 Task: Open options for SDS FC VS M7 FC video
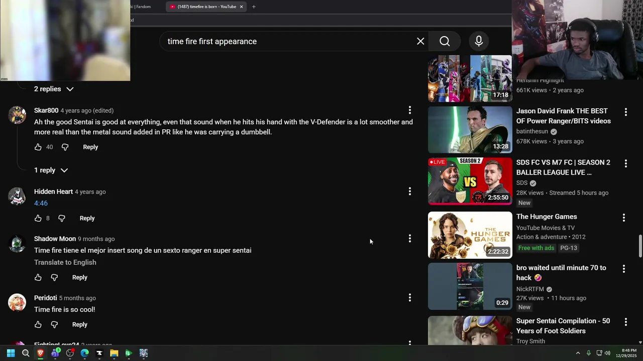(x=626, y=164)
